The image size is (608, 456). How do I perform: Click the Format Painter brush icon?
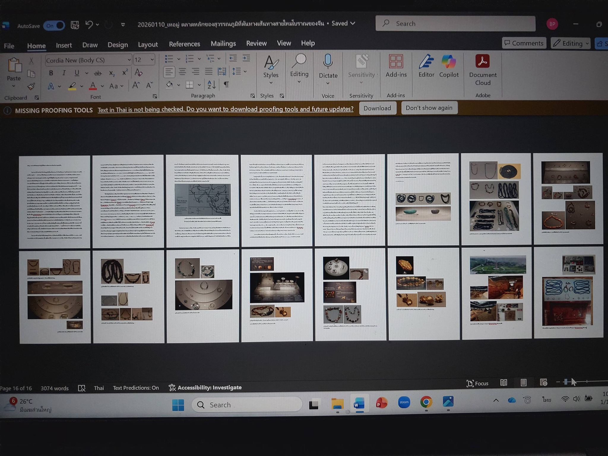point(31,86)
